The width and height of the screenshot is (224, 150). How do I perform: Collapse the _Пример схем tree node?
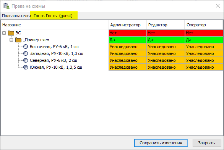tap(11, 40)
